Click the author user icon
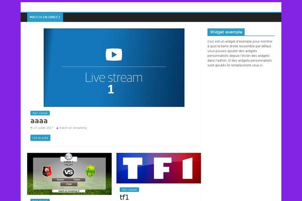This screenshot has height=201, width=302. 57,128
